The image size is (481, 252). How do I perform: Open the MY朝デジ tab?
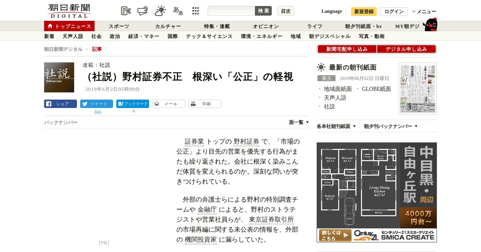pos(407,26)
